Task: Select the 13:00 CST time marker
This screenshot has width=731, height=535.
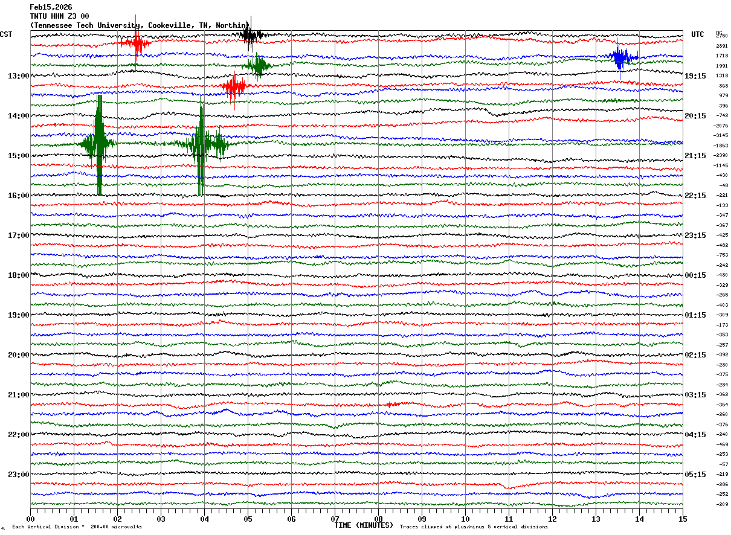Action: click(18, 76)
